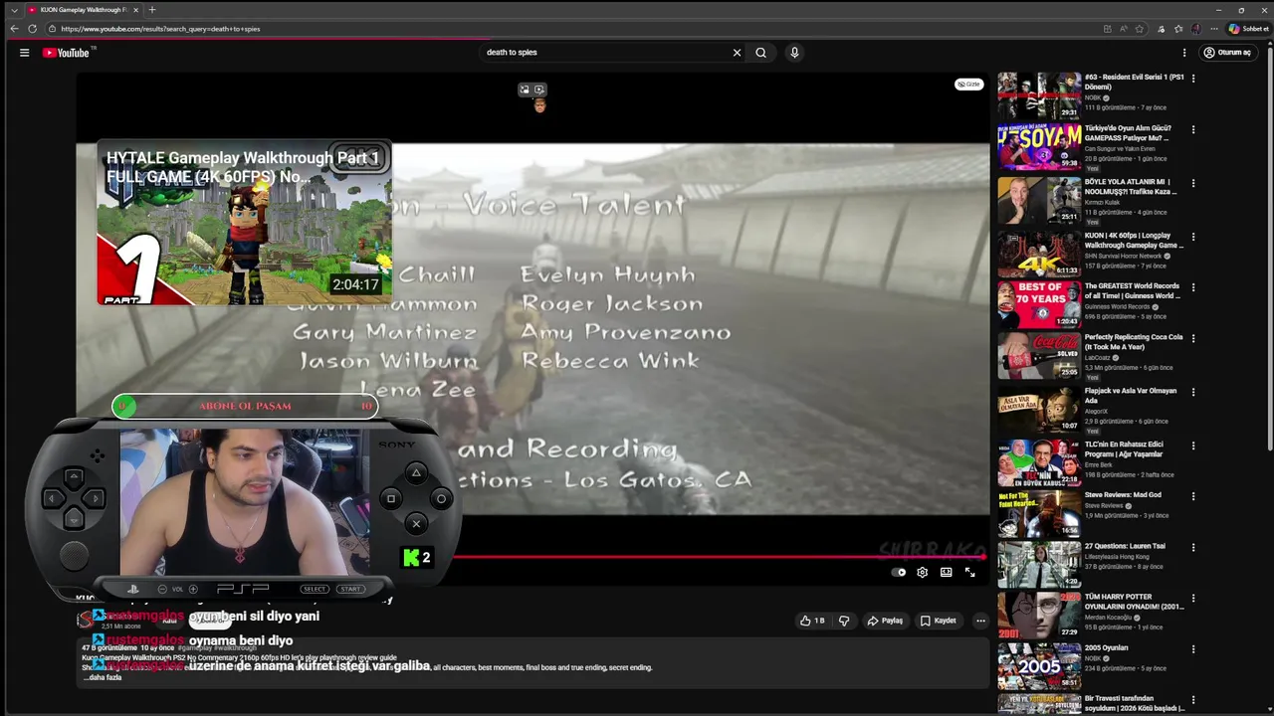
Task: Open 'Steve Reviews: Mad God' thumbnail
Action: click(1039, 513)
